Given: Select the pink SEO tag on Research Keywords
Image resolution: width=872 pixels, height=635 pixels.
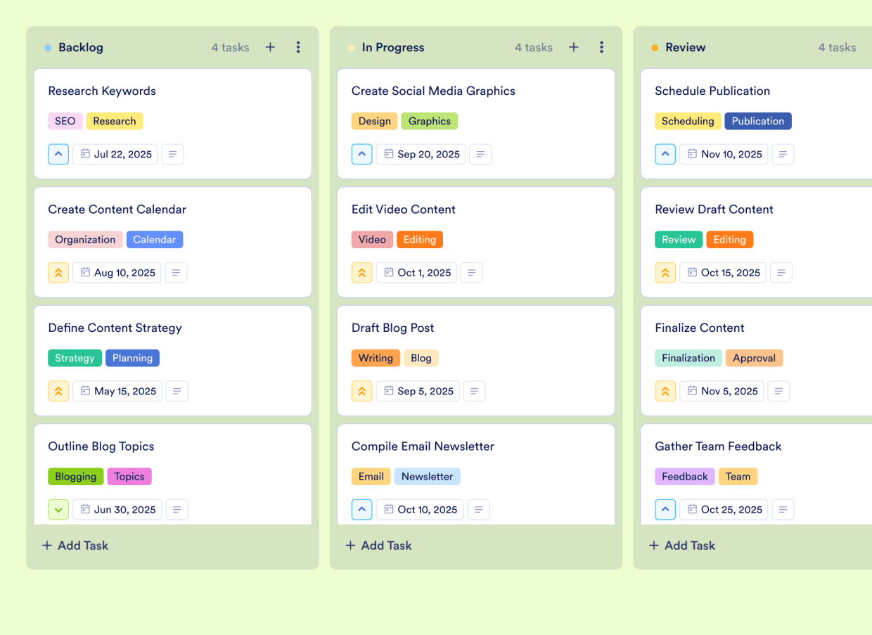Looking at the screenshot, I should coord(65,121).
